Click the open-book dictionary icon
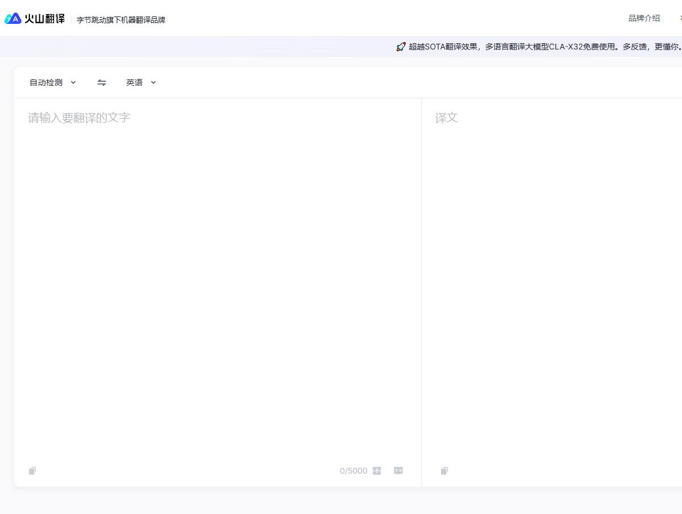This screenshot has height=514, width=682. [398, 471]
